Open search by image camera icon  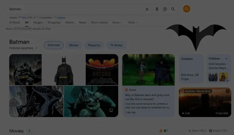(165, 9)
